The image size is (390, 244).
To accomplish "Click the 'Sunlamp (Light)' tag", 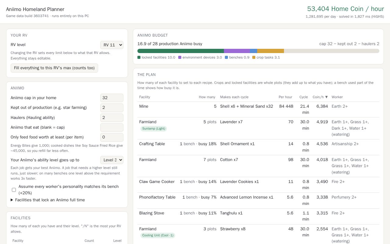I will [154, 128].
